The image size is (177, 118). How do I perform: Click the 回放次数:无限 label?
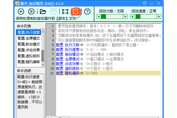112,11
